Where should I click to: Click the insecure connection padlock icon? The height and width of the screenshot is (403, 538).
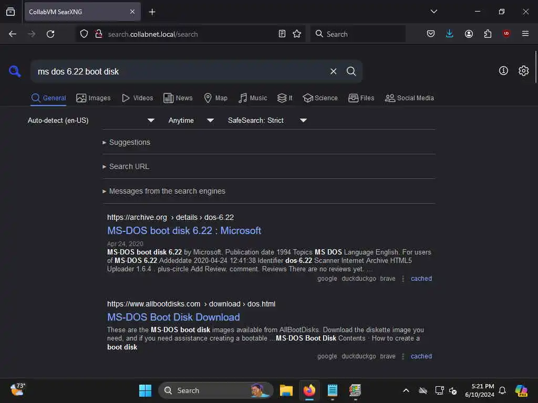point(98,34)
